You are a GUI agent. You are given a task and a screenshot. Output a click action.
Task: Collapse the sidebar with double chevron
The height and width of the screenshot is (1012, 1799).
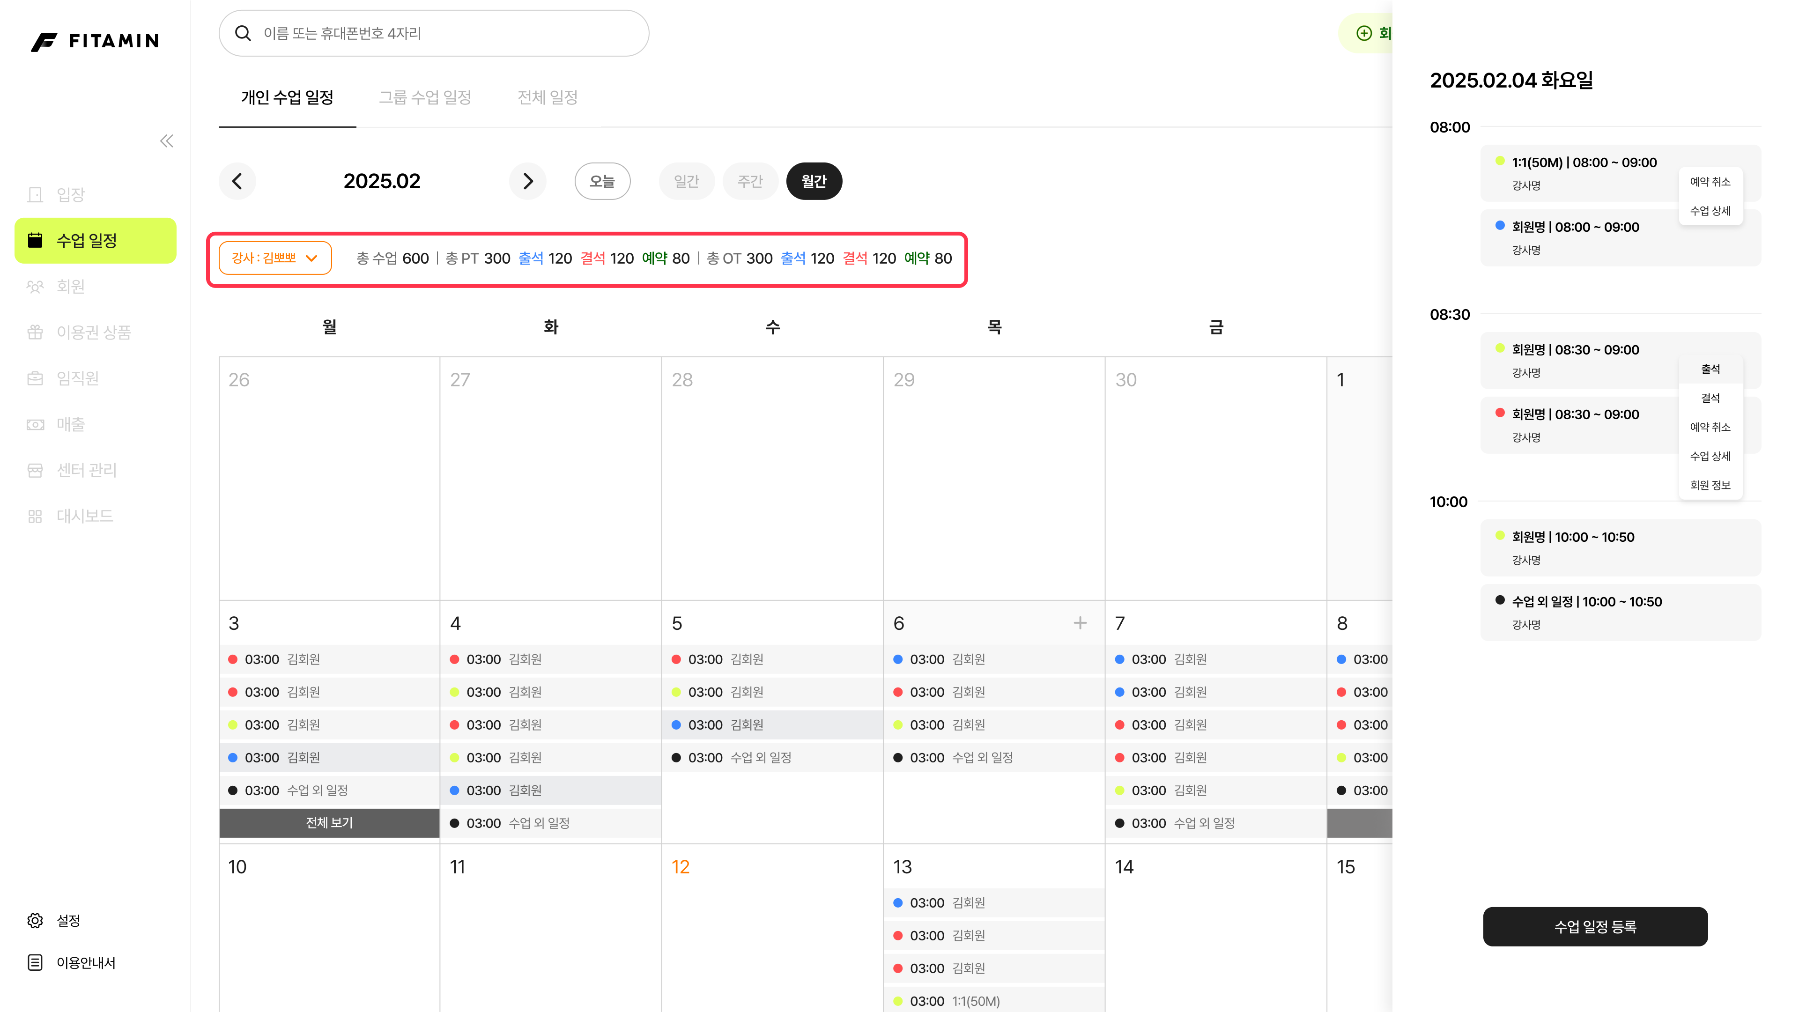pos(166,141)
